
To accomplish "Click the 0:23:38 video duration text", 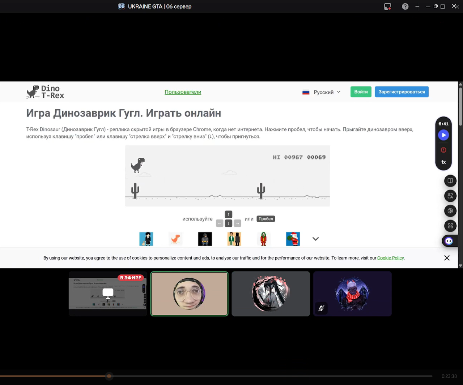I will [x=449, y=376].
